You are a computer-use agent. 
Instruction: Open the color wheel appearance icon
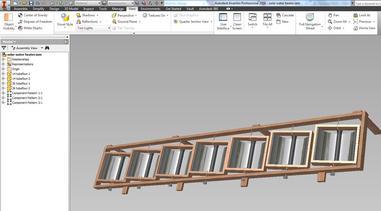coord(104,3)
